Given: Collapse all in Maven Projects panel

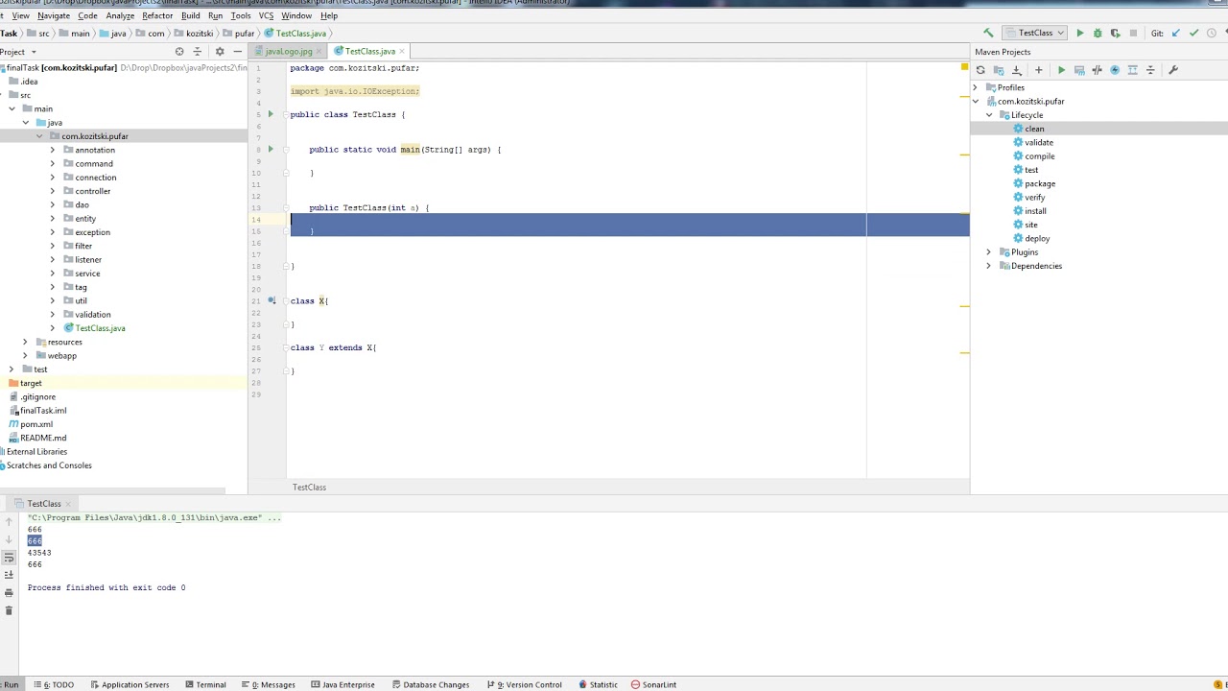Looking at the screenshot, I should click(1150, 70).
